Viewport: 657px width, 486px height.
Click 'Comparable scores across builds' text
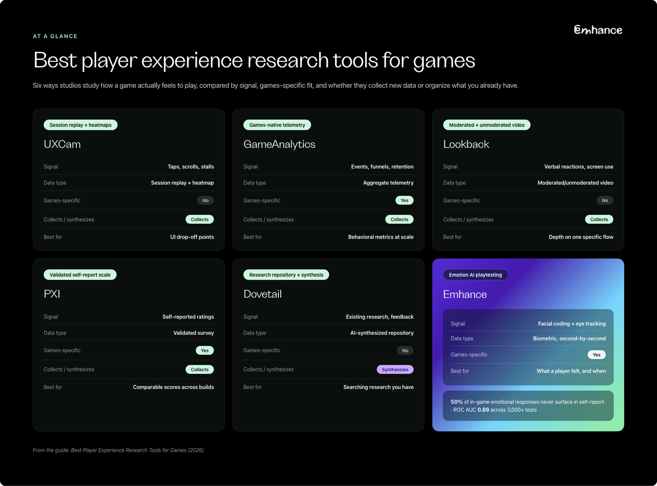(x=173, y=387)
